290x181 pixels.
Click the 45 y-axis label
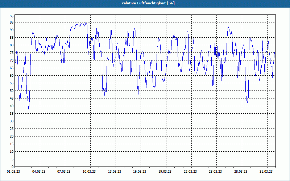[12, 98]
